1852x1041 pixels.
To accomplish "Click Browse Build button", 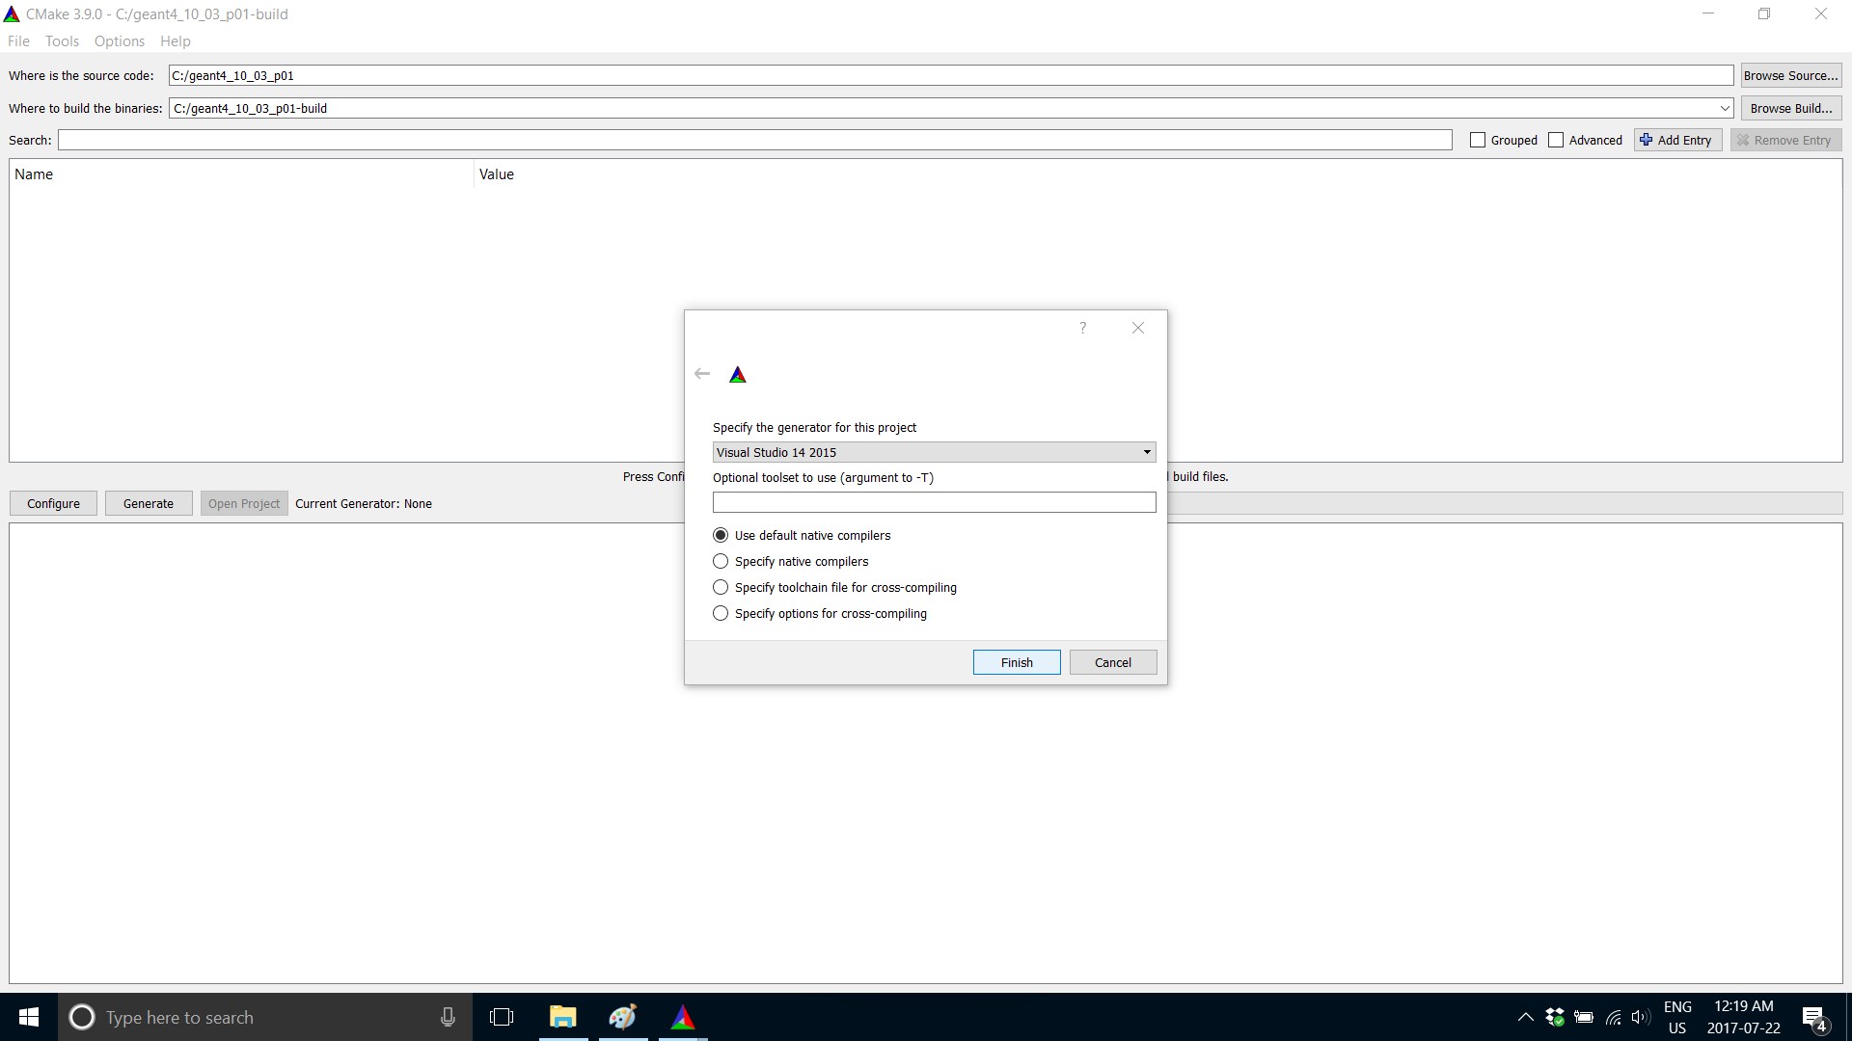I will coord(1791,108).
